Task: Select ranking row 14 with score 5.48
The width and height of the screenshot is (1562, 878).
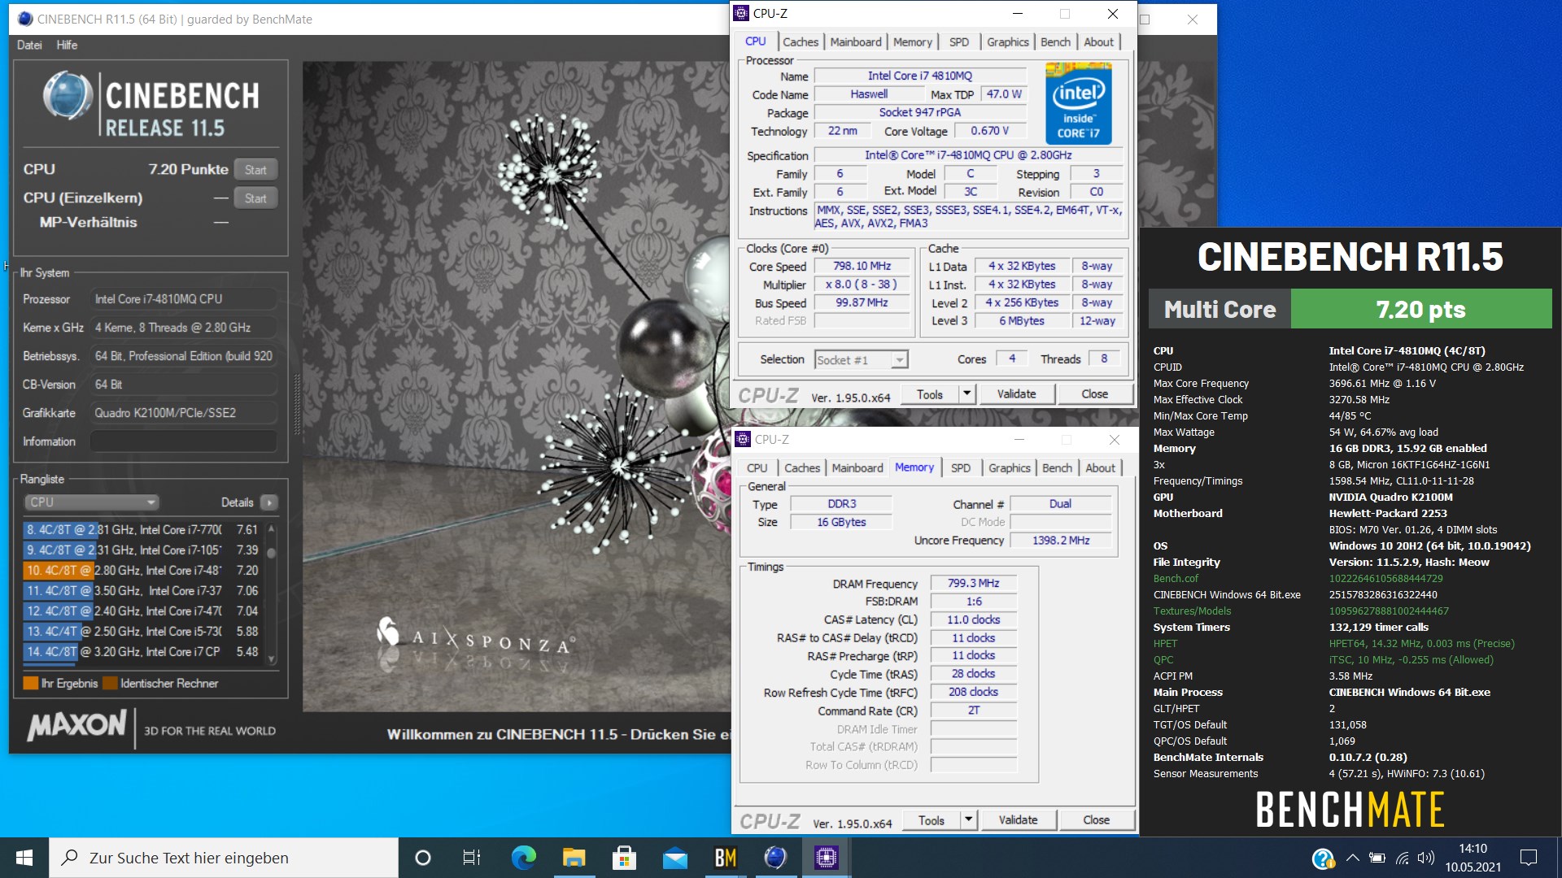Action: (x=142, y=652)
